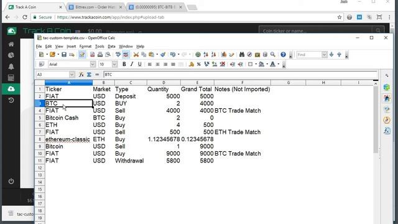The image size is (398, 224).
Task: Open Font Color dropdown arrow
Action: pyautogui.click(x=278, y=64)
